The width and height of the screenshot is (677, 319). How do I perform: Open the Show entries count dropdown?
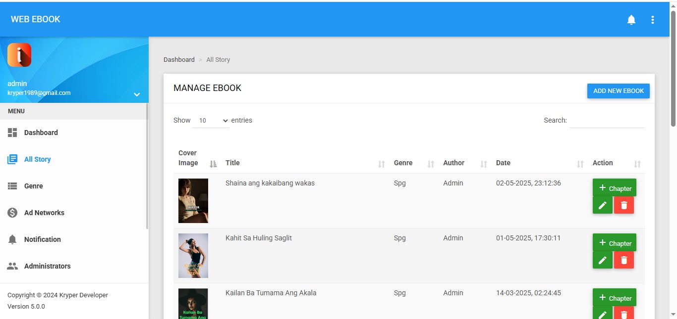coord(211,121)
